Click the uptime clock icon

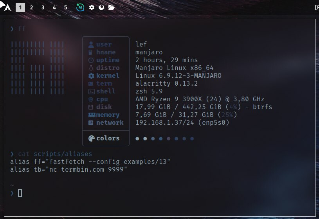91,60
